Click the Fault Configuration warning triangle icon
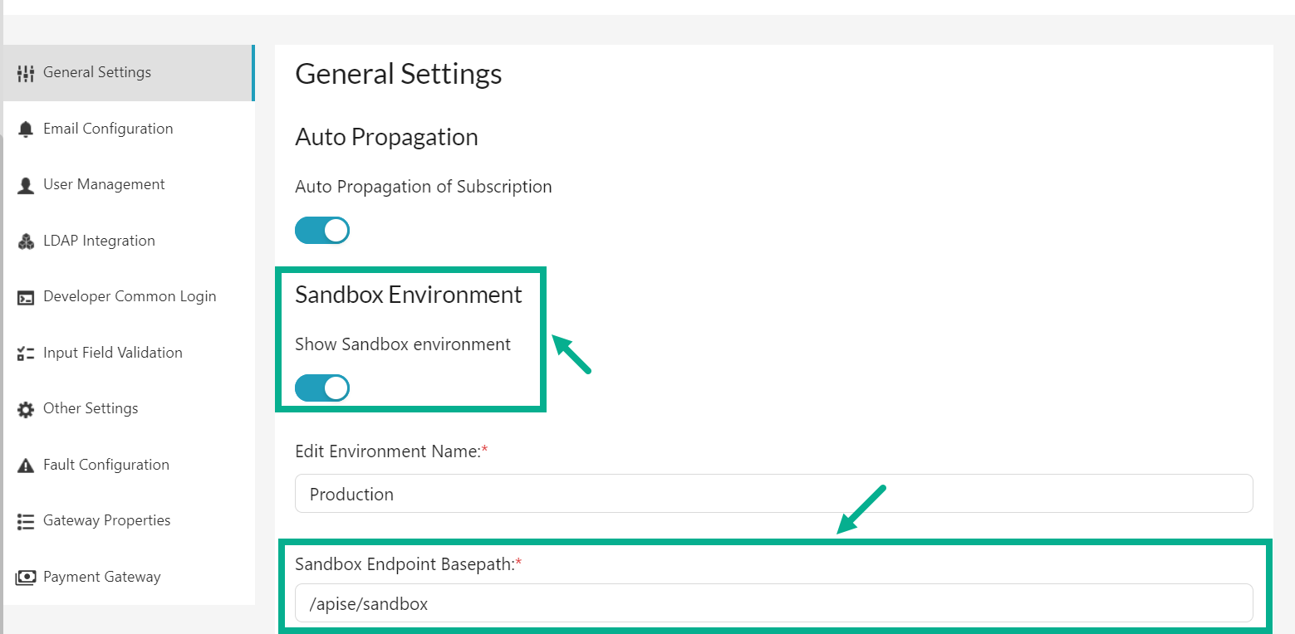Image resolution: width=1295 pixels, height=634 pixels. tap(25, 464)
